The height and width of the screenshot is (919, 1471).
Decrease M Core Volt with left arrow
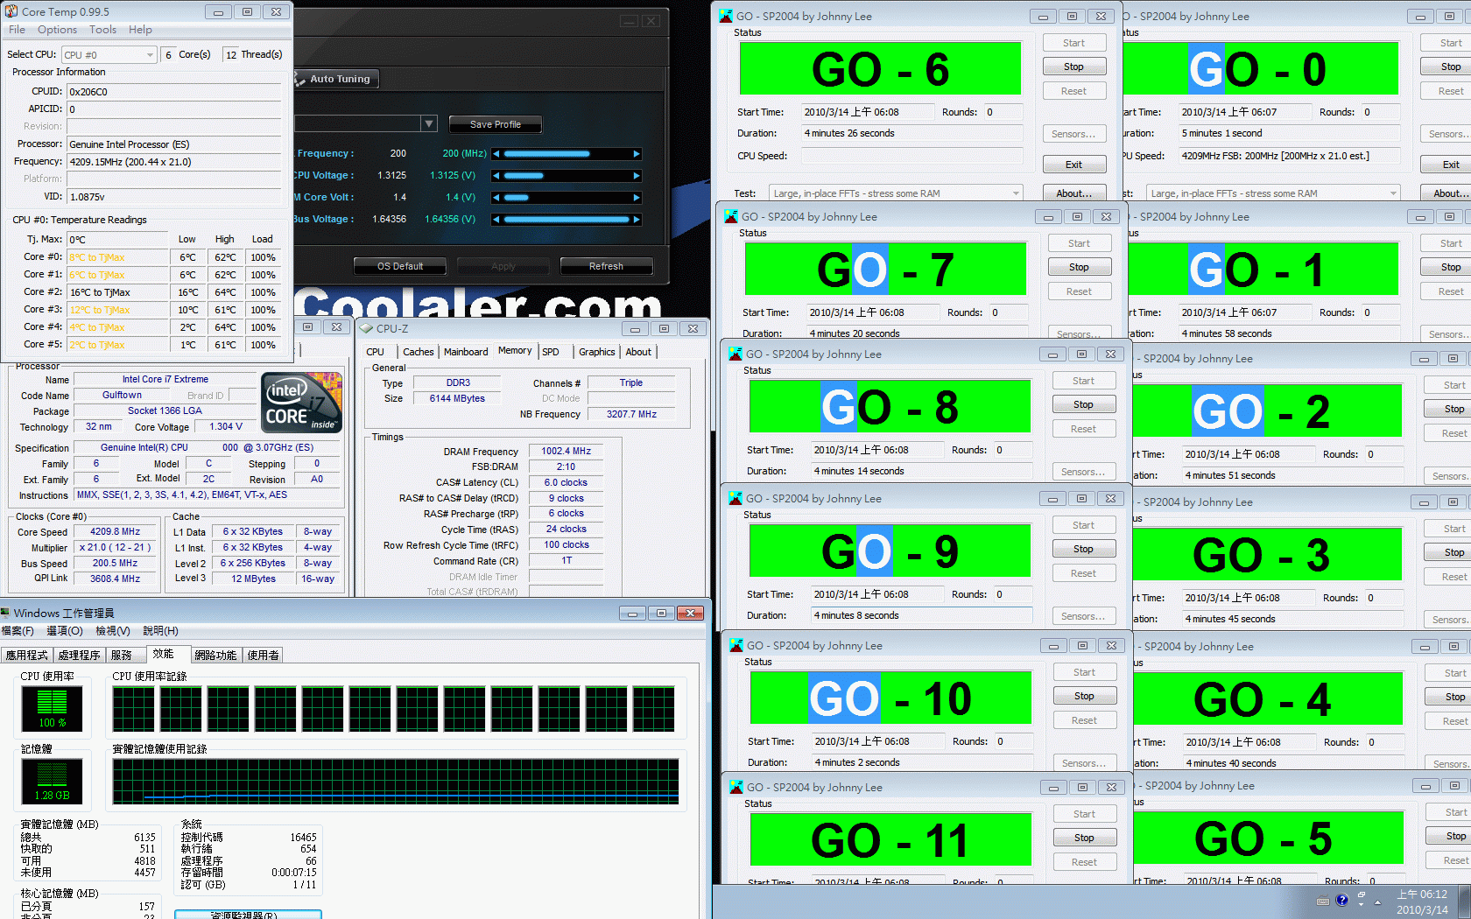point(496,198)
